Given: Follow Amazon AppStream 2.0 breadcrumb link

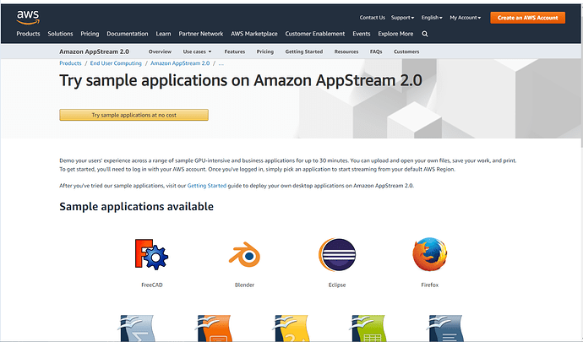Looking at the screenshot, I should (180, 63).
